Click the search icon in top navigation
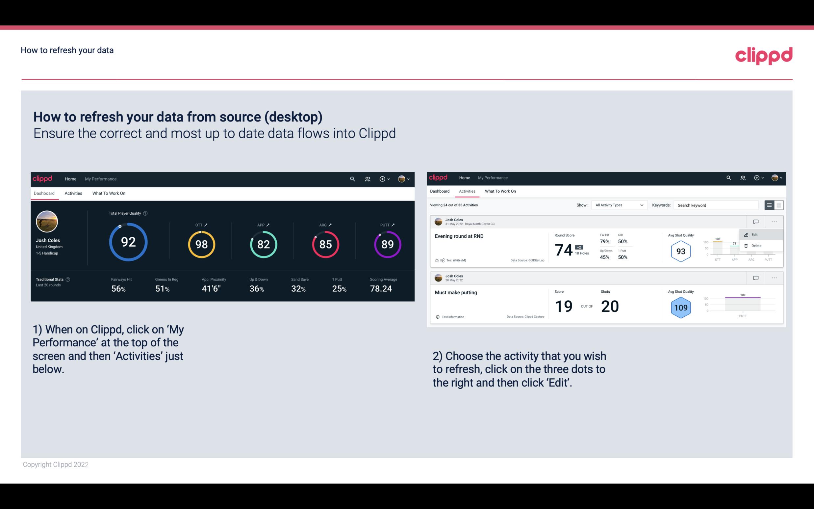This screenshot has height=509, width=814. (x=352, y=179)
